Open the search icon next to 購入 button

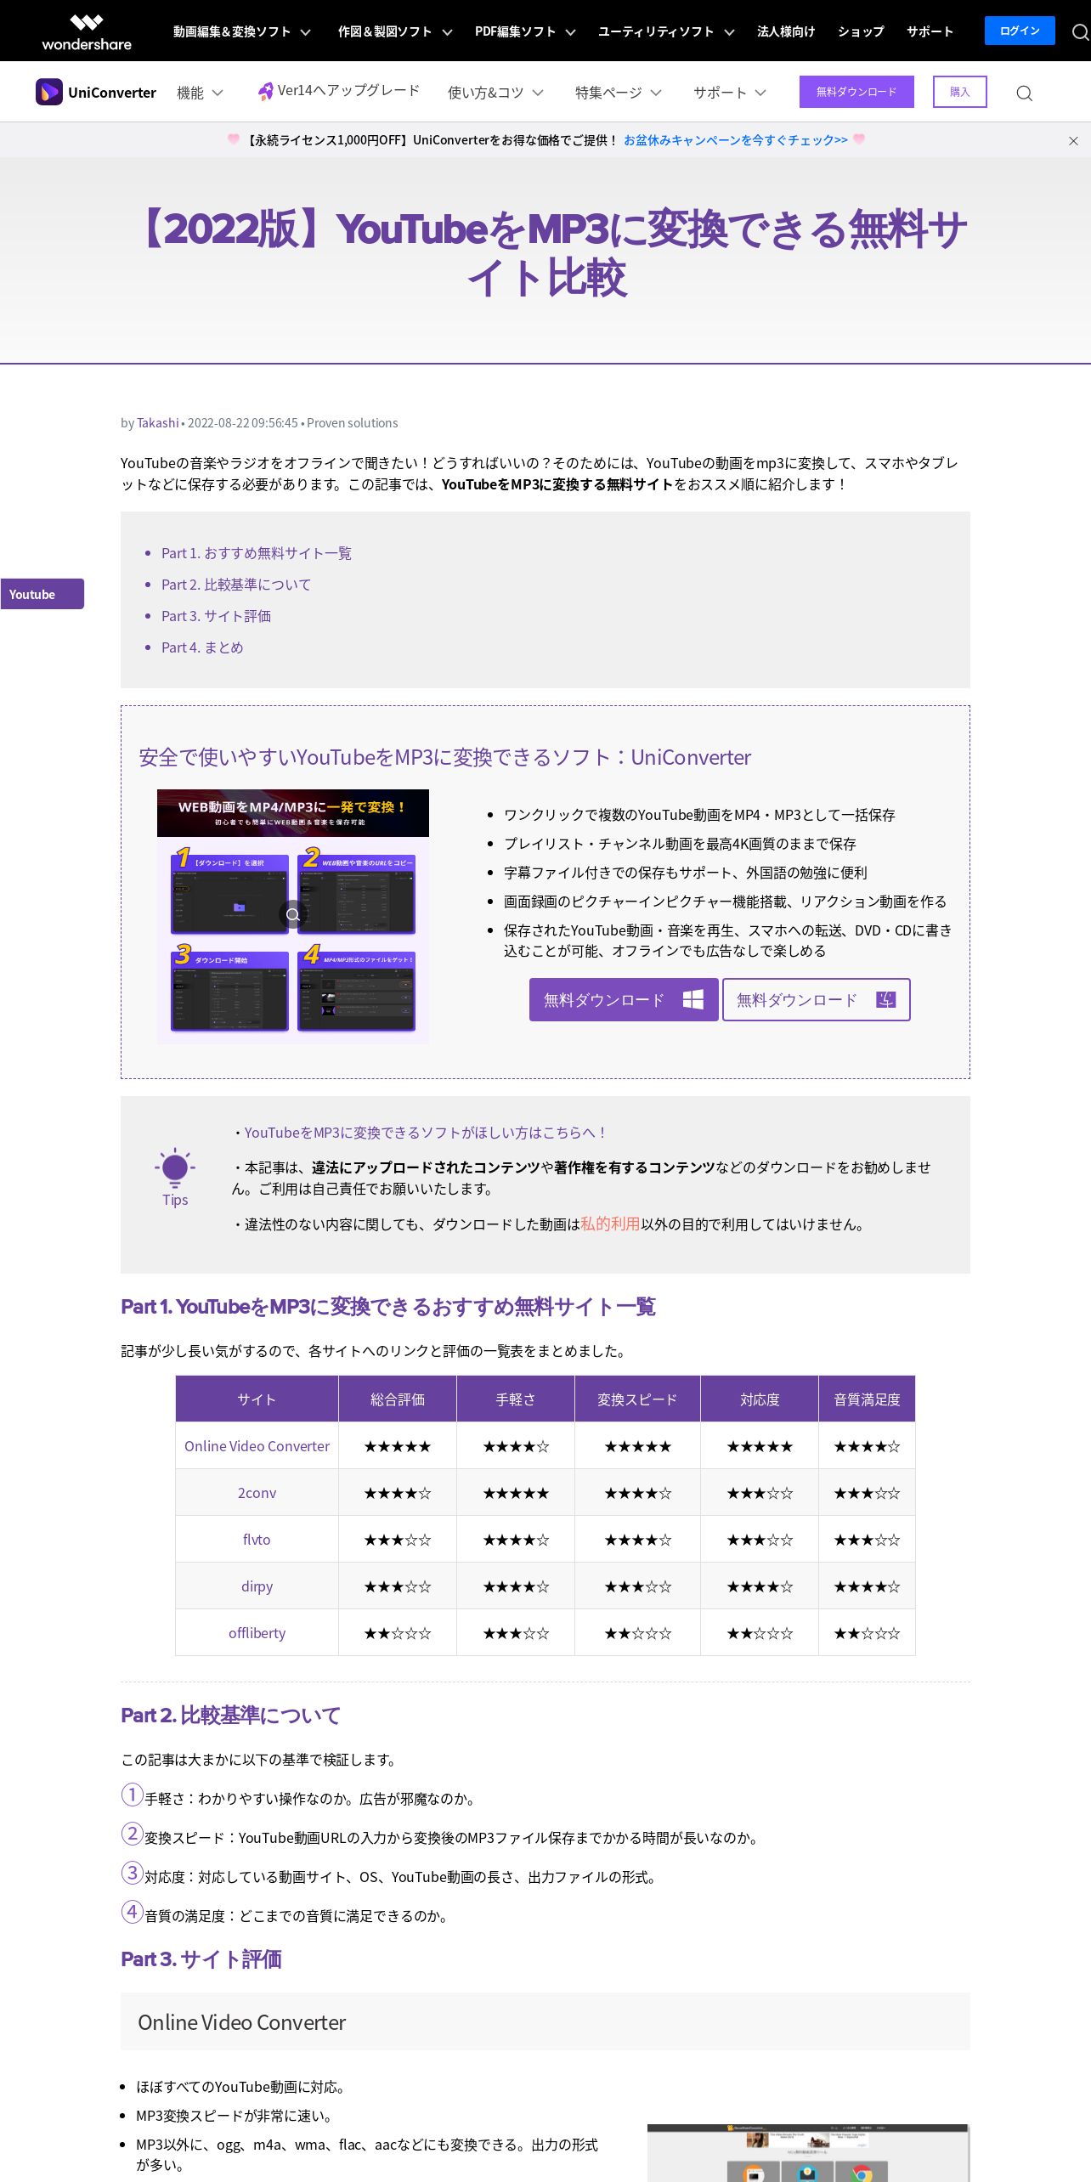click(1025, 93)
